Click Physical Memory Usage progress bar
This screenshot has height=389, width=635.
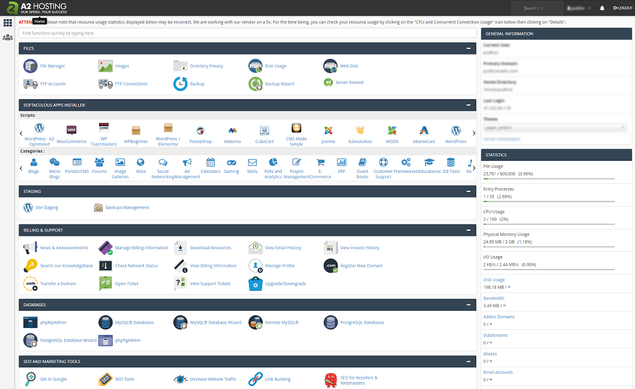click(x=549, y=247)
